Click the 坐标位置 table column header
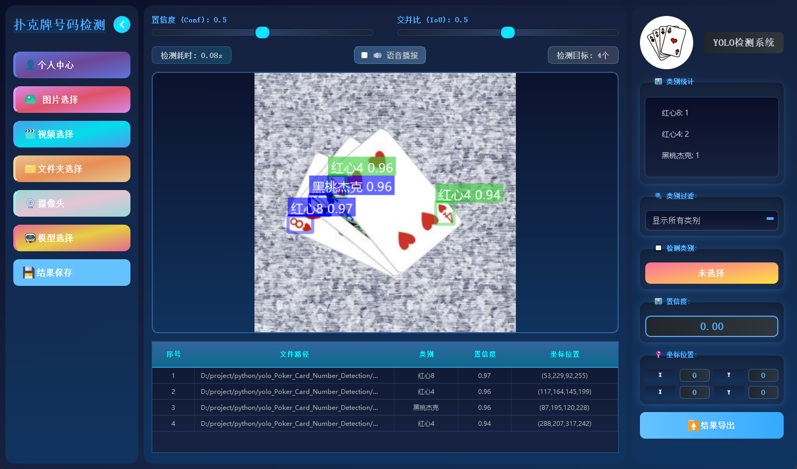 click(565, 354)
